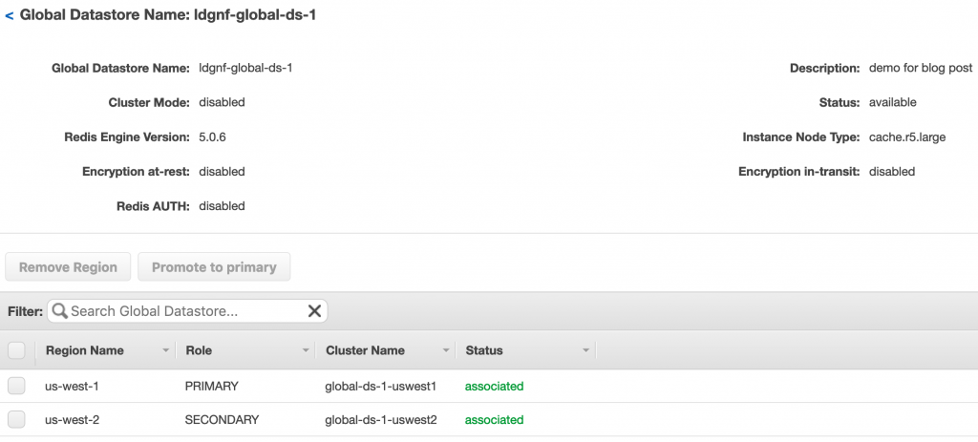The height and width of the screenshot is (442, 978).
Task: Click the back arrow beside Global Datastore Name
Action: 10,16
